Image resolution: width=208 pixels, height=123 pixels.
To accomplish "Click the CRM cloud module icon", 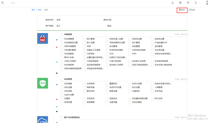I will point(43,119).
